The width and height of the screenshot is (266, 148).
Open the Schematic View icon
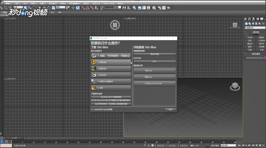click(x=148, y=8)
